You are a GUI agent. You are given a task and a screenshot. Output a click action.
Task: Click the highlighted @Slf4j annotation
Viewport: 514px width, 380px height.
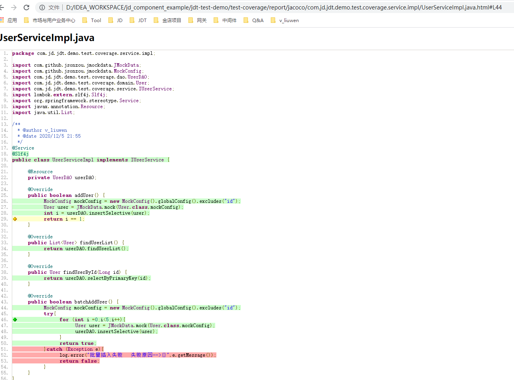pyautogui.click(x=20, y=154)
